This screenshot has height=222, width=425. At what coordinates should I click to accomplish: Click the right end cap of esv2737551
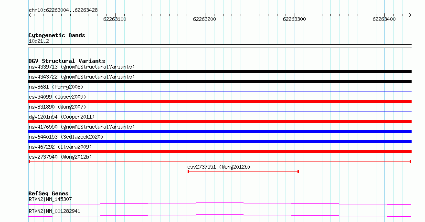298,172
